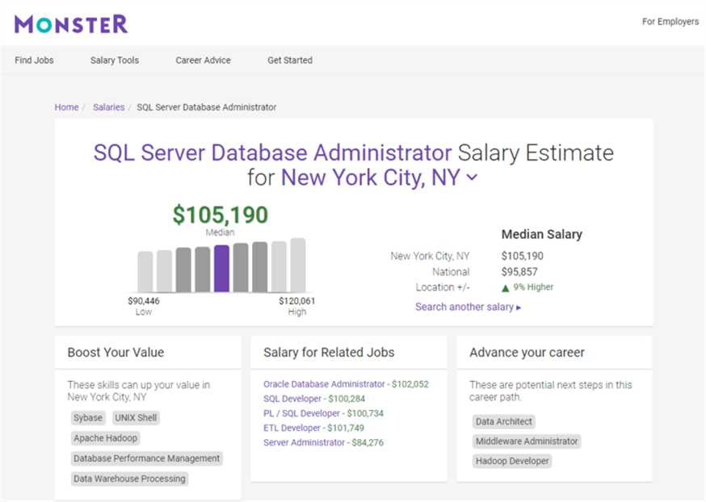Click the $90,446 Low value
The width and height of the screenshot is (706, 502).
[144, 301]
